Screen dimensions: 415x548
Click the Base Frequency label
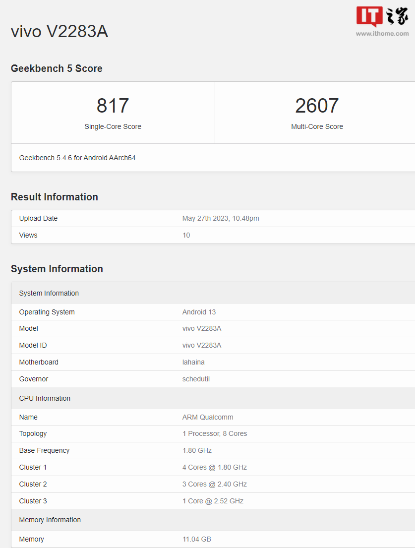pos(44,450)
